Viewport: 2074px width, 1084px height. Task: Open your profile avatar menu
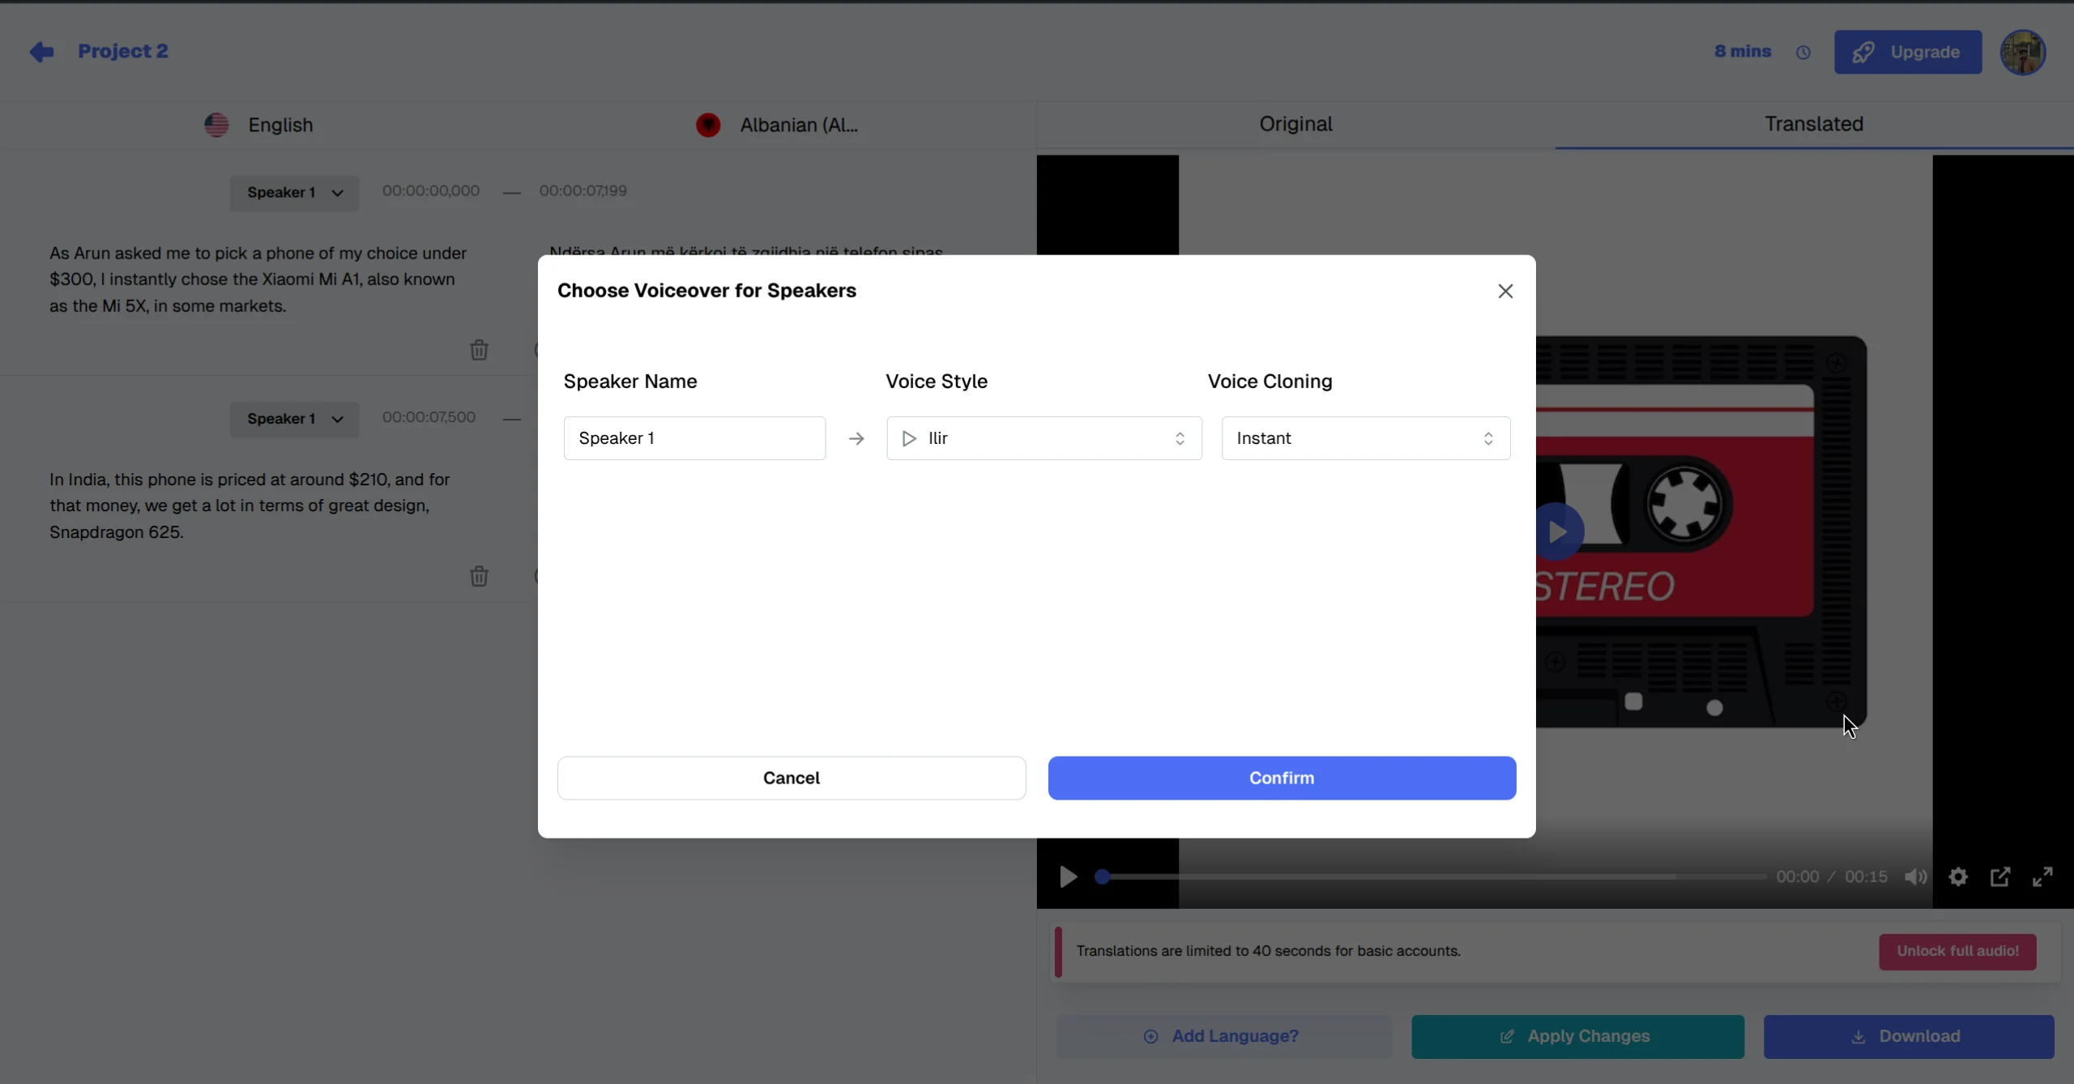[2022, 52]
